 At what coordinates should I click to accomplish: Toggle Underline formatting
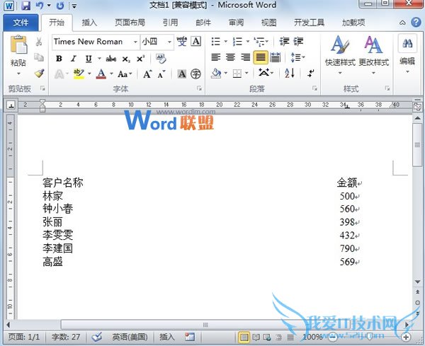[89, 59]
